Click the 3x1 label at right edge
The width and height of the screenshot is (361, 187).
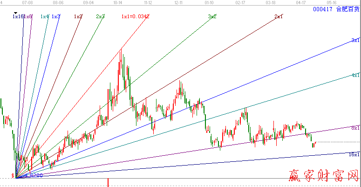pos(355,40)
